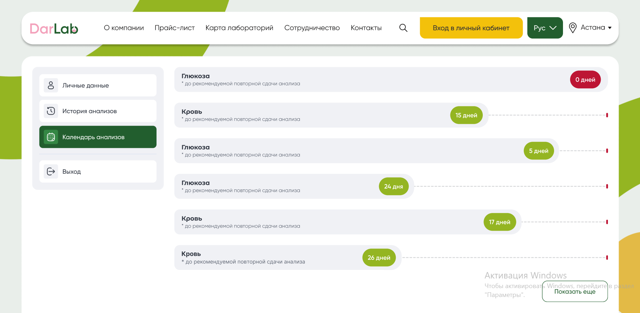Click the subtitle note in the 5 дней row
This screenshot has height=313, width=640.
241,155
